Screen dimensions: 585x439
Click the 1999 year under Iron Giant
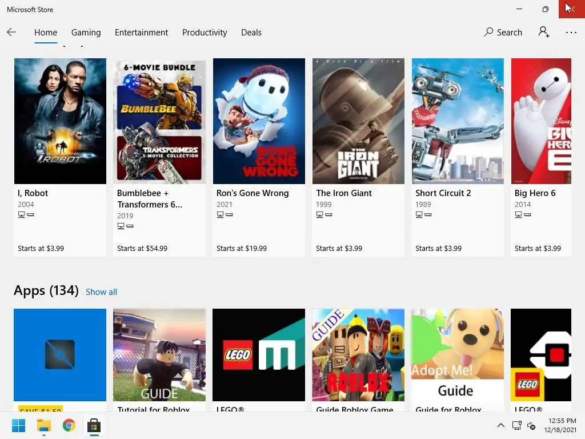coord(324,204)
